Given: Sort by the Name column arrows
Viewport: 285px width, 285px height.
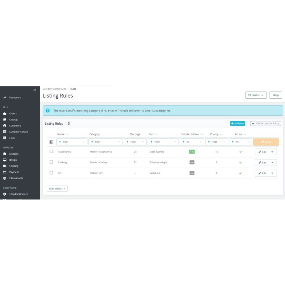Looking at the screenshot, I should point(67,134).
